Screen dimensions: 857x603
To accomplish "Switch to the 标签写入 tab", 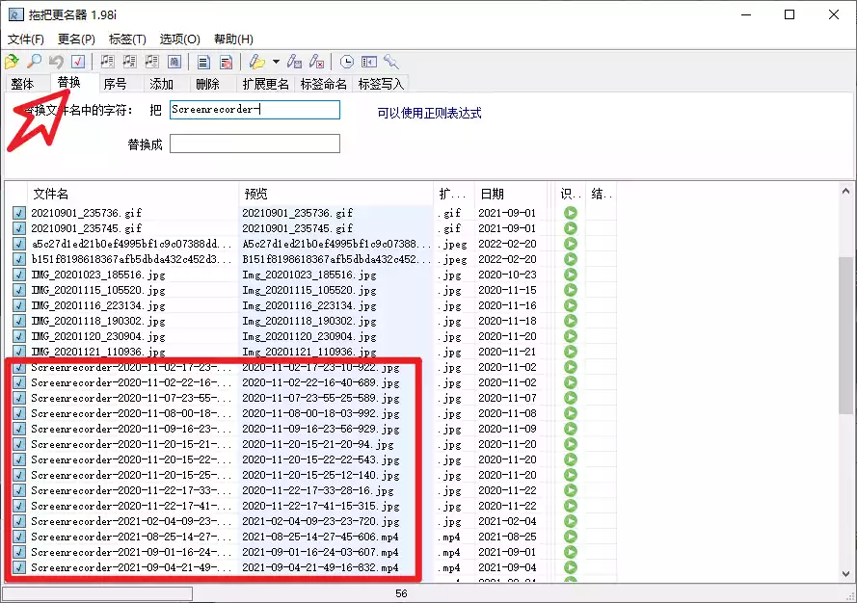I will (x=381, y=84).
